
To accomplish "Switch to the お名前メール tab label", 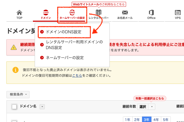I will 125,18.
